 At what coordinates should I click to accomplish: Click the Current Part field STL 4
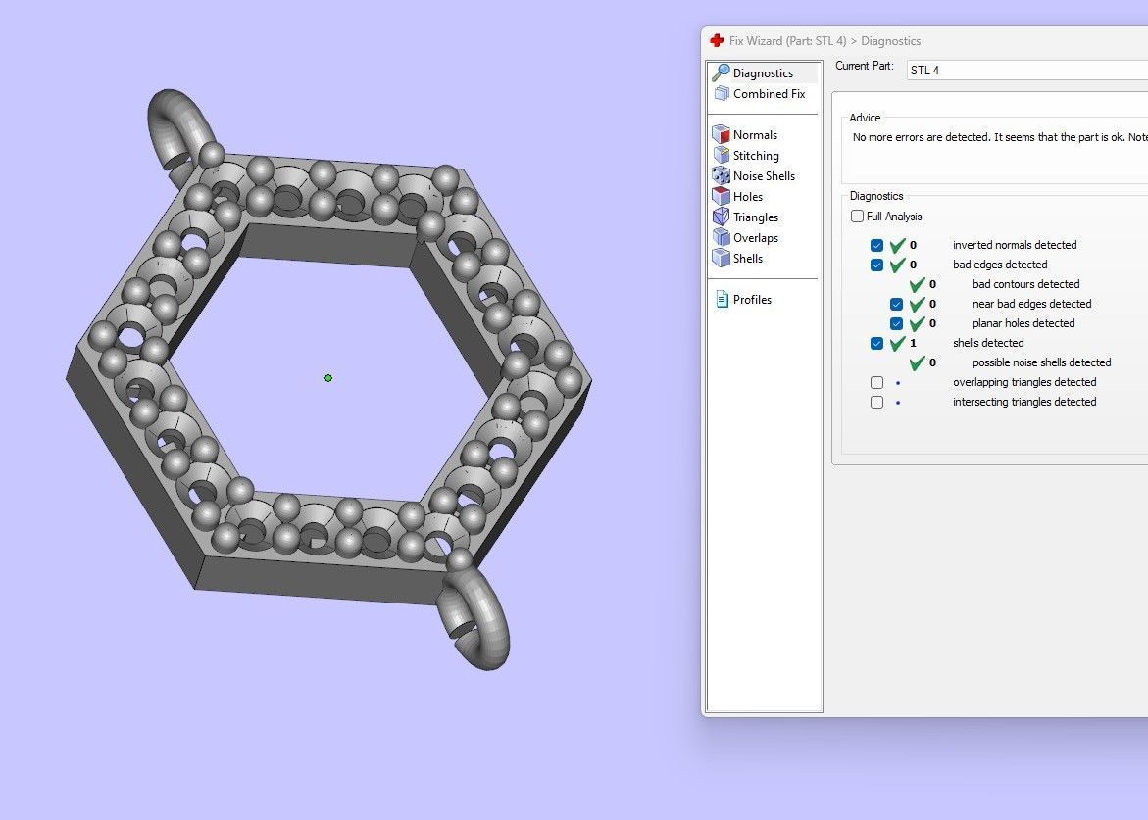(x=1027, y=71)
